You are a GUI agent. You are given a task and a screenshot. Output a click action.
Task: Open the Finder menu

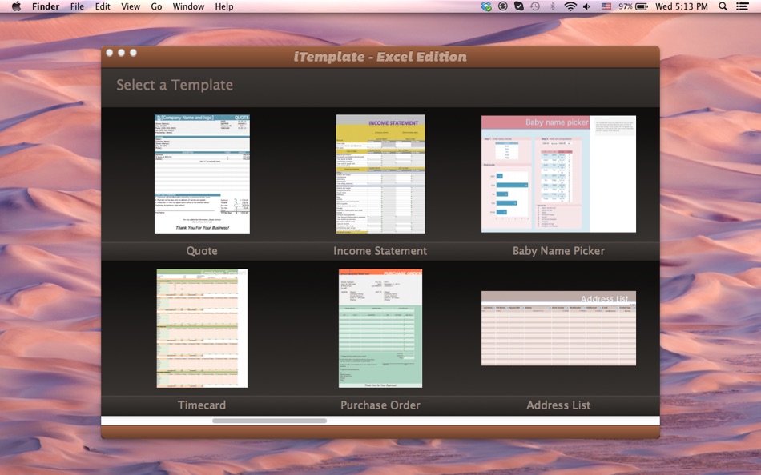pos(46,6)
